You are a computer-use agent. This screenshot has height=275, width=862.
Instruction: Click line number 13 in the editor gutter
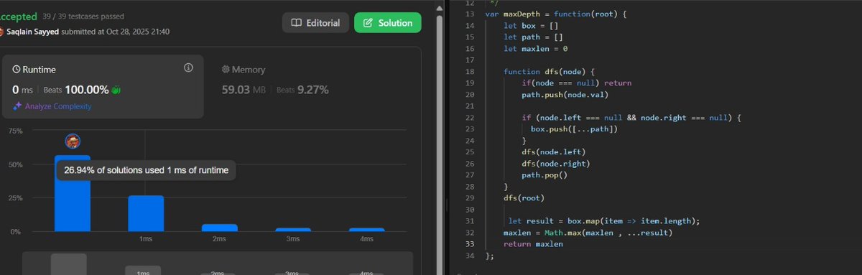click(470, 14)
